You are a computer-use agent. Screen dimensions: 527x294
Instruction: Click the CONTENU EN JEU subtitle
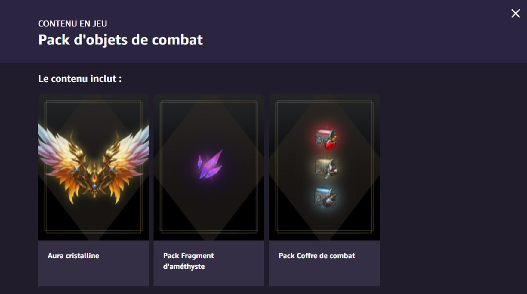(72, 23)
